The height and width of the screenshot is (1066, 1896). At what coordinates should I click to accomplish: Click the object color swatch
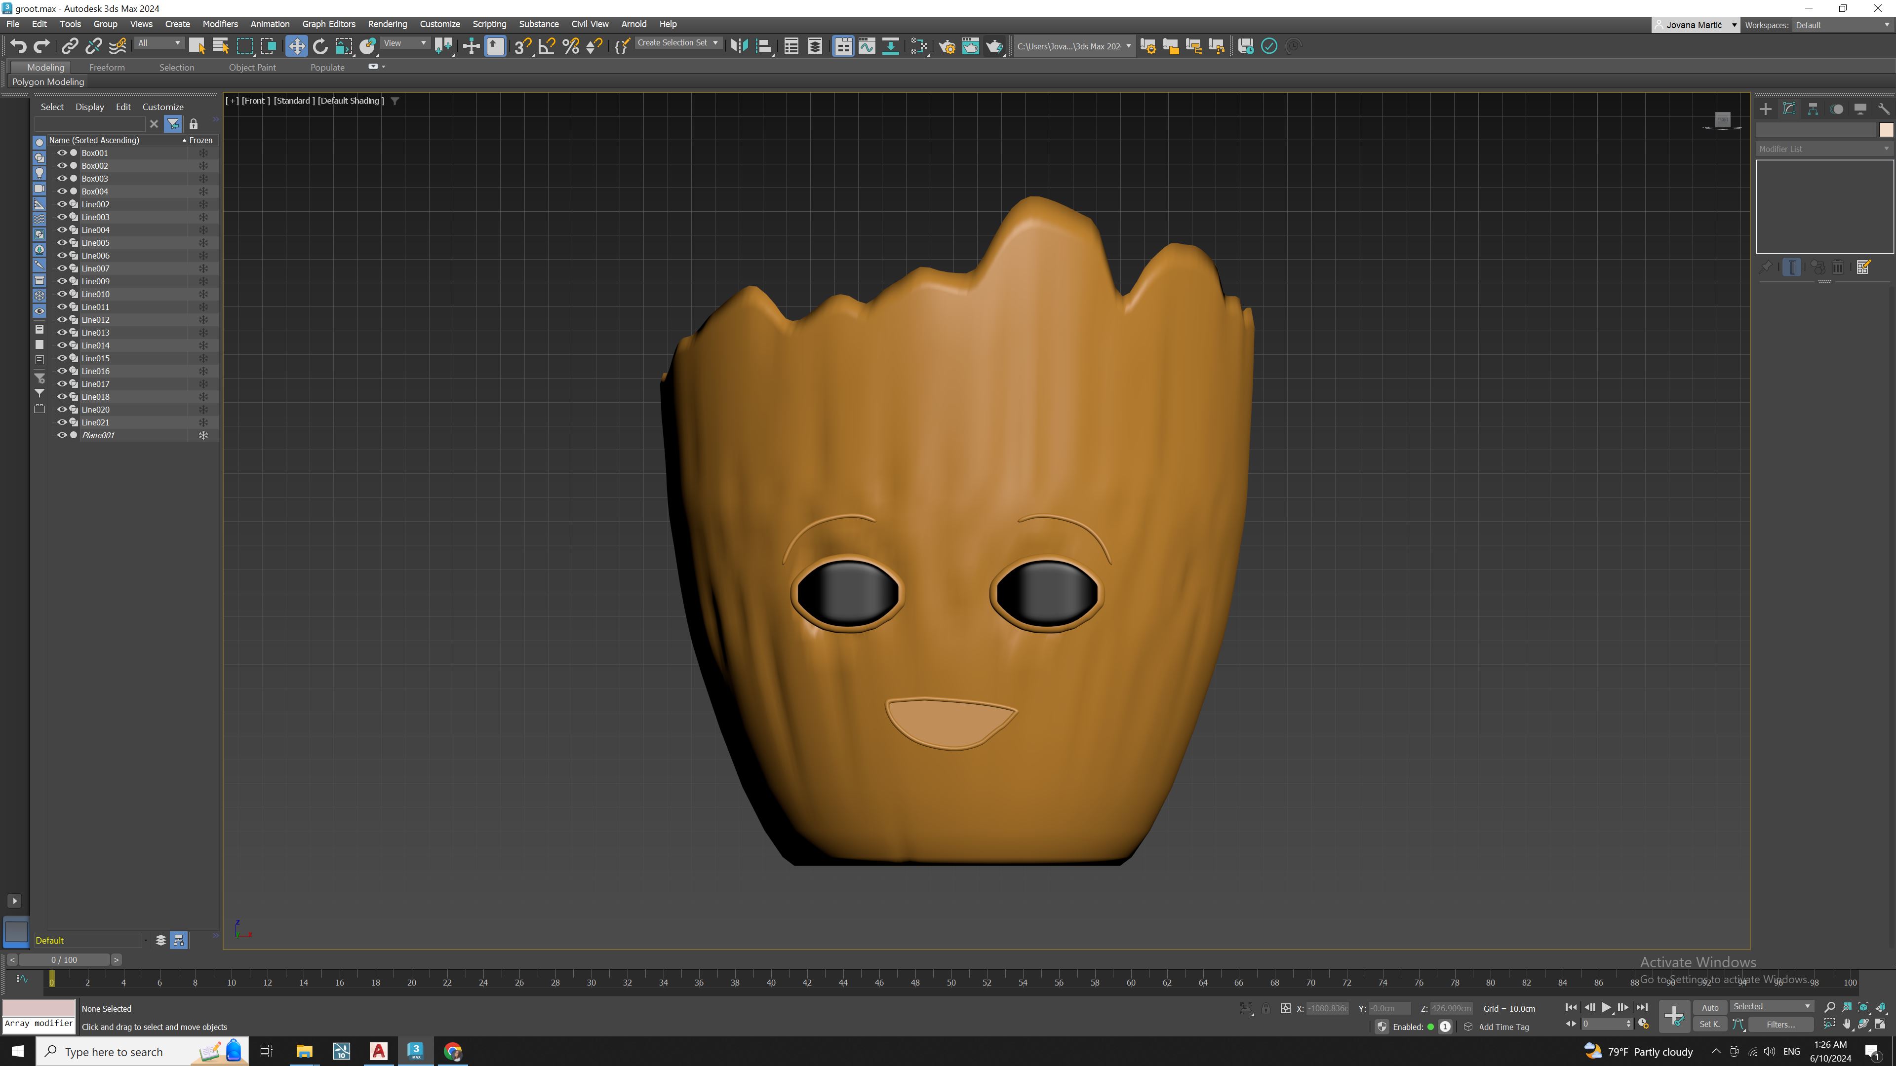tap(1886, 129)
